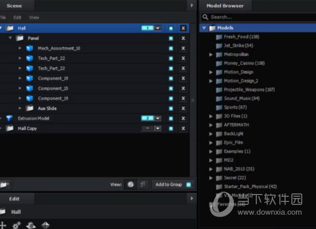Viewport: 316px width, 229px height.
Task: Toggle visibility square for Hall
Action: (171, 28)
